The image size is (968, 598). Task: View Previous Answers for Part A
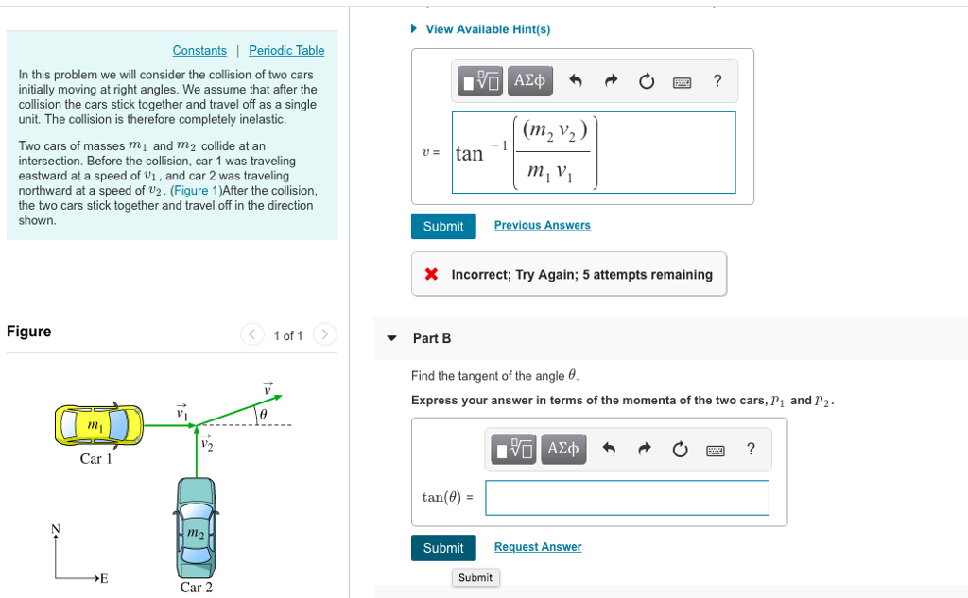click(x=542, y=225)
